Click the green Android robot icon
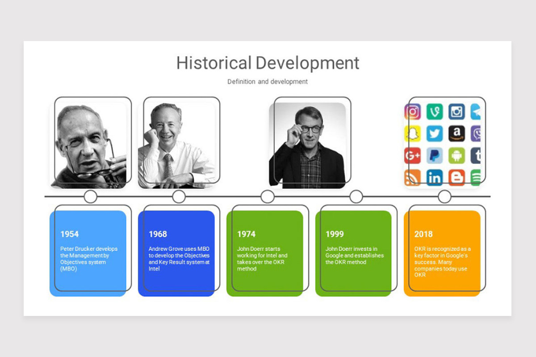The height and width of the screenshot is (357, 536). (x=456, y=155)
